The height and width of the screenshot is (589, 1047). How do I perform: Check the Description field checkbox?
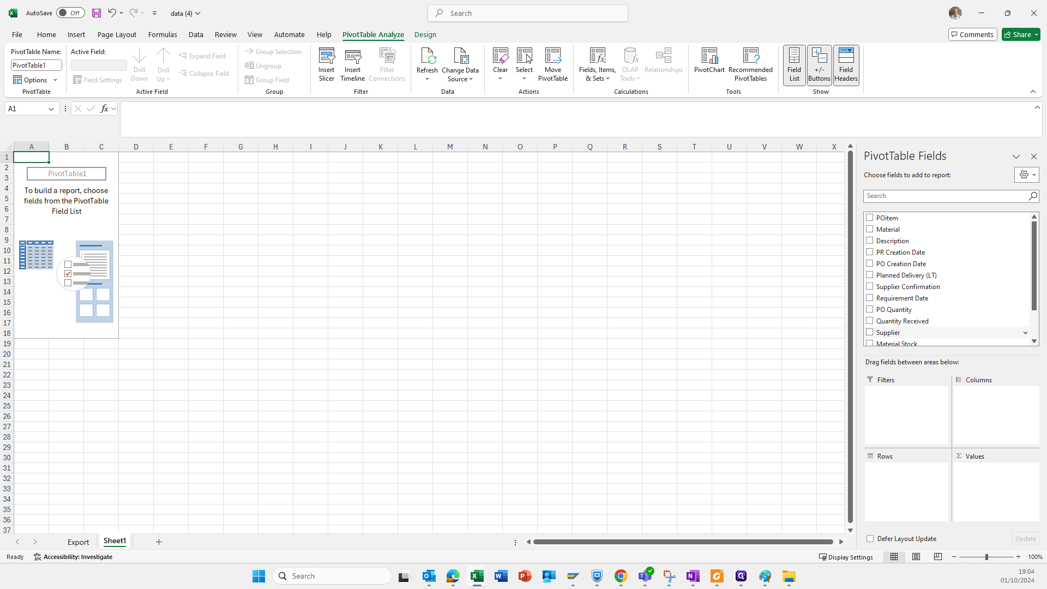870,241
